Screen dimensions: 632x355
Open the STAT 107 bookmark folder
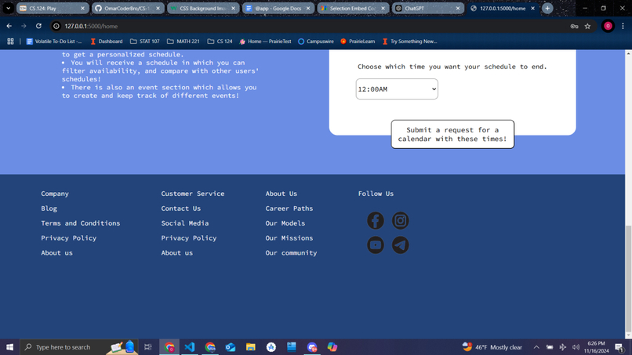[x=145, y=41]
